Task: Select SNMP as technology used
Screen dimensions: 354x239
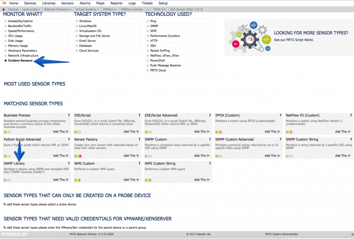Action: click(148, 26)
